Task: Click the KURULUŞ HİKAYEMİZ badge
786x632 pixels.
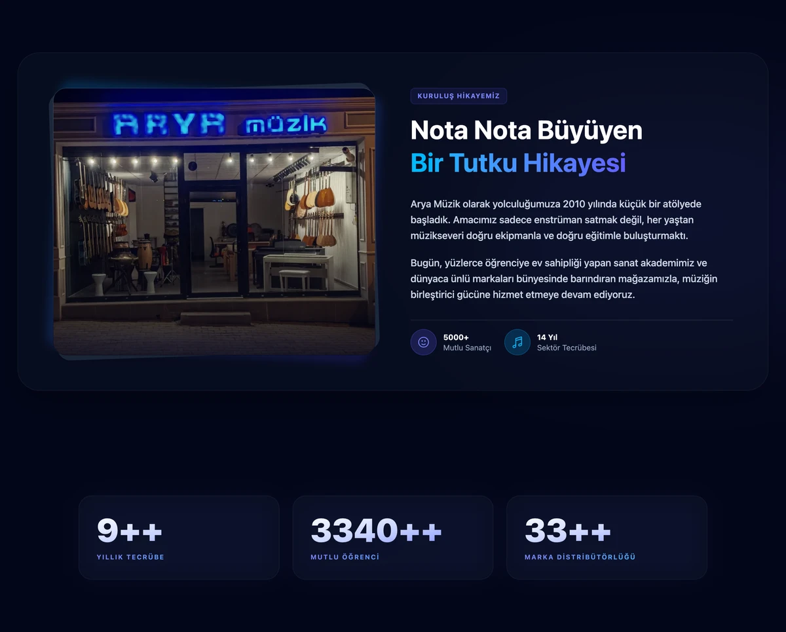Action: pos(458,96)
